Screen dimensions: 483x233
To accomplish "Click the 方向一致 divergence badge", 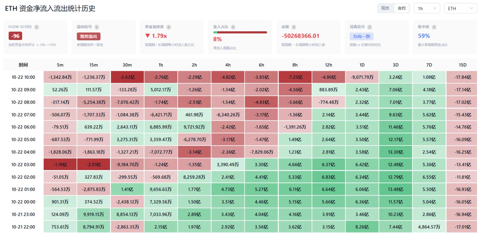I will pyautogui.click(x=361, y=37).
